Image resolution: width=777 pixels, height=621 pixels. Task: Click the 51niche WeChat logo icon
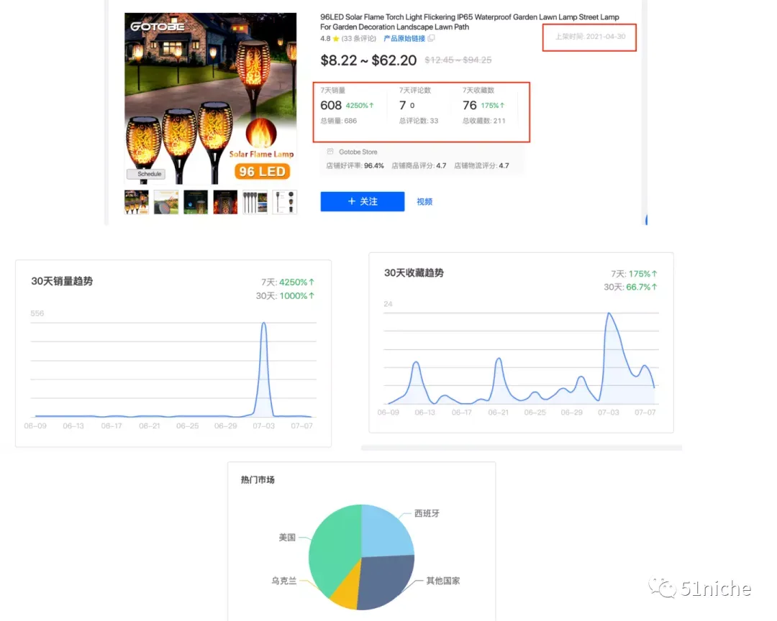tap(663, 588)
